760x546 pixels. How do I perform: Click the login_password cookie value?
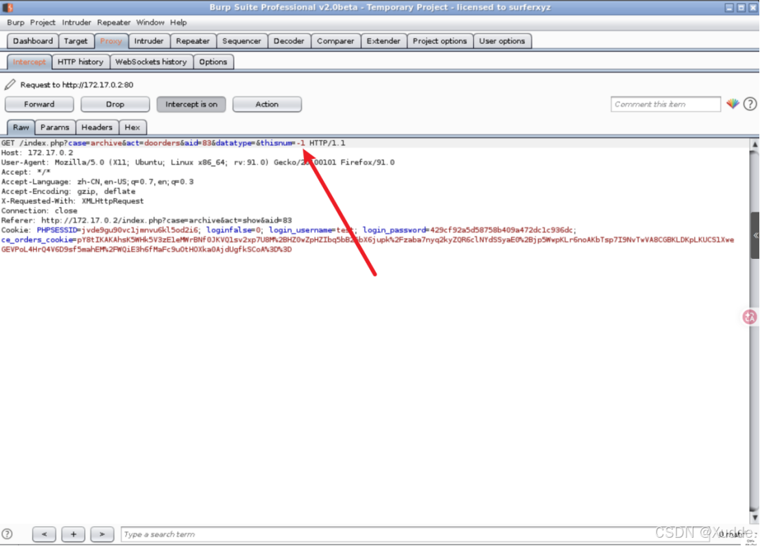tap(501, 230)
